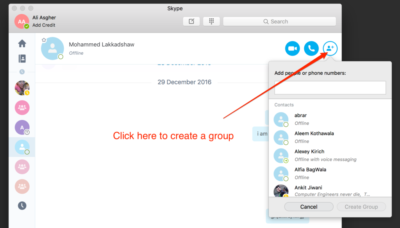
Task: Open the dial pad icon
Action: pyautogui.click(x=211, y=22)
